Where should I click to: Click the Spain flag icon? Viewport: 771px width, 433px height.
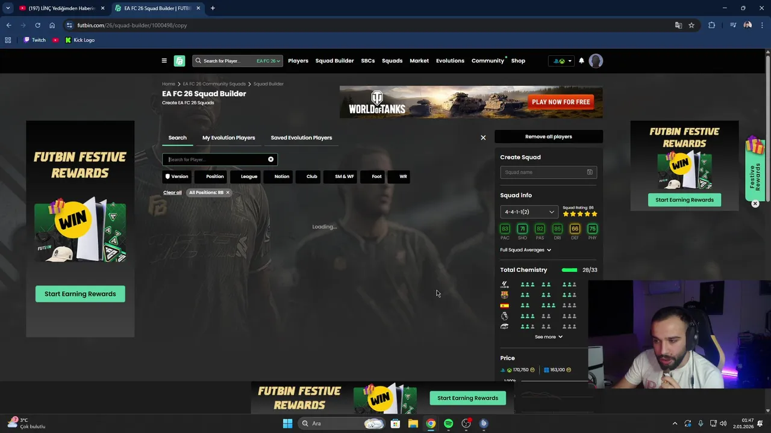(x=504, y=306)
